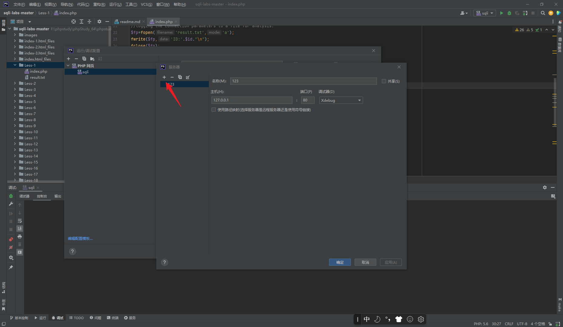
Task: Copy the server configuration via copy icon
Action: click(x=180, y=77)
